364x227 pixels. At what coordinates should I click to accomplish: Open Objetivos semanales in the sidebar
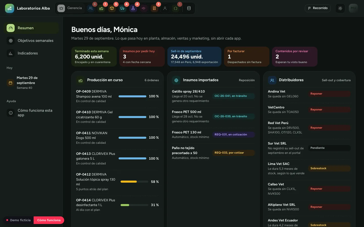point(31,41)
